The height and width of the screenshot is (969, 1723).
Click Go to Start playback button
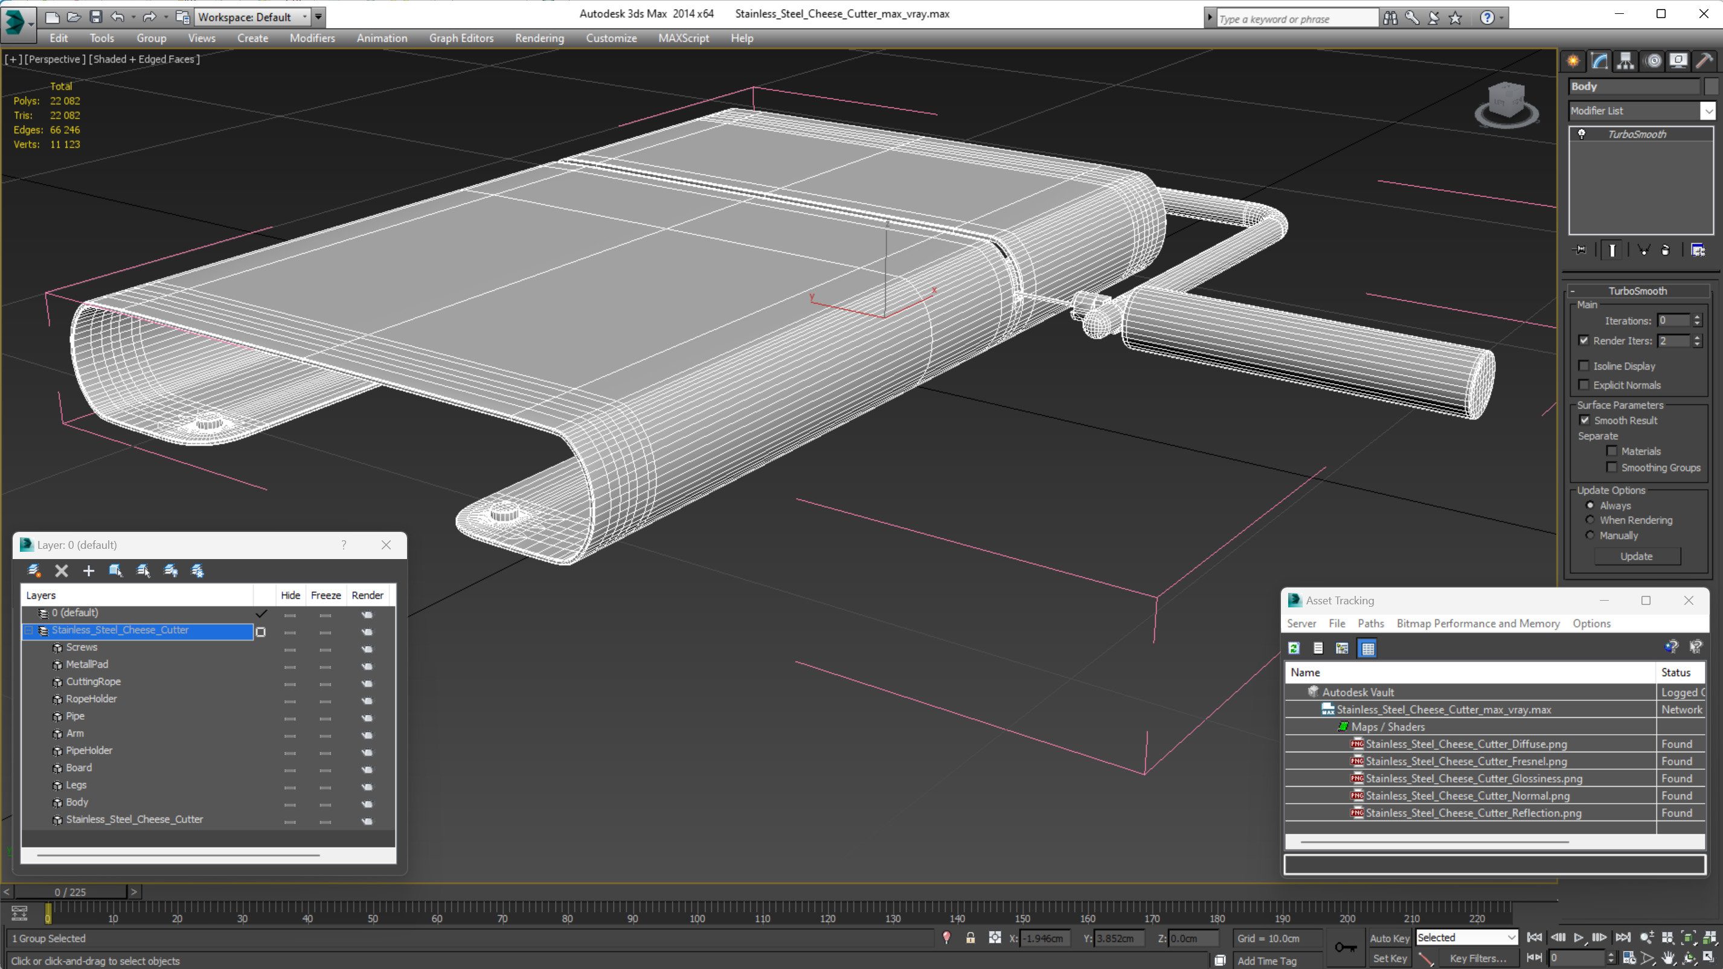(x=1535, y=938)
